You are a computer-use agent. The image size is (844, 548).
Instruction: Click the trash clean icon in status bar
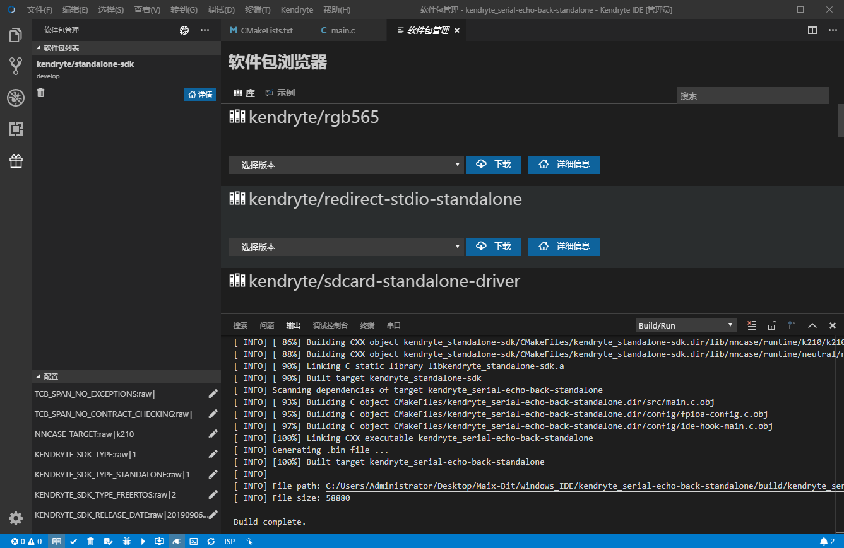pos(90,541)
